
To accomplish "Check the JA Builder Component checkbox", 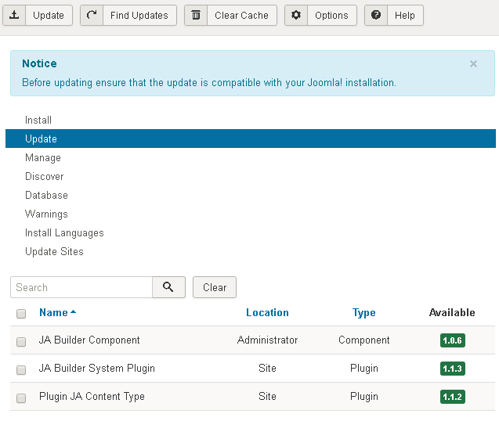I will coord(21,341).
